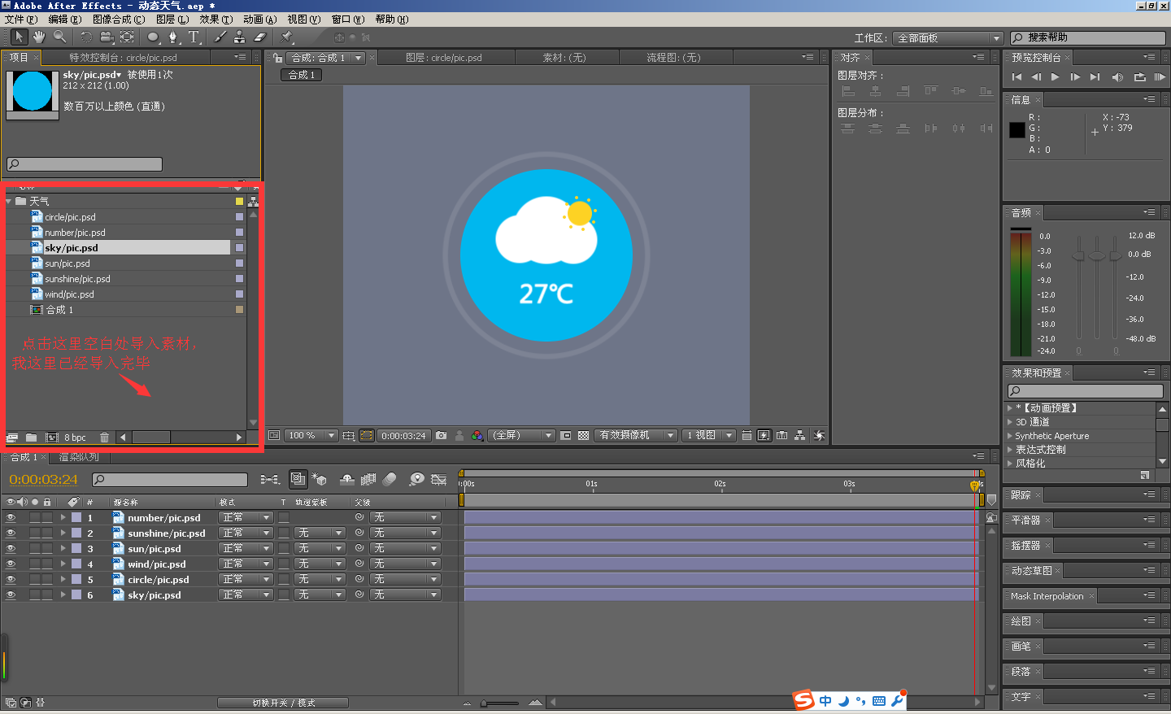
Task: Select the Zoom magnifier tool
Action: tap(59, 37)
